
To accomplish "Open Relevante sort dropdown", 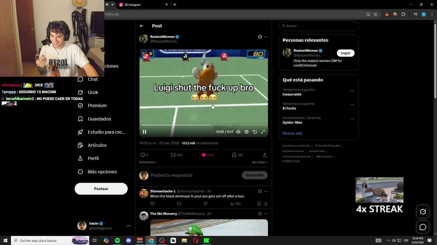I will click(x=148, y=162).
